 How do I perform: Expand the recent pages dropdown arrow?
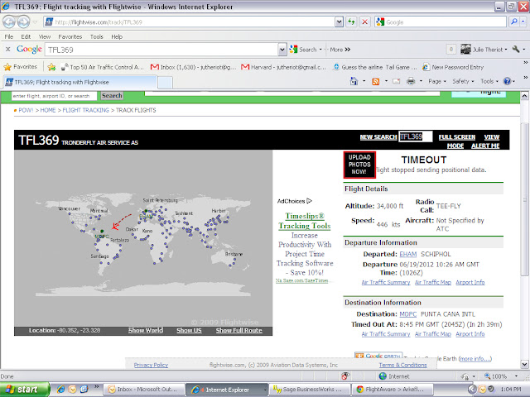[x=35, y=22]
